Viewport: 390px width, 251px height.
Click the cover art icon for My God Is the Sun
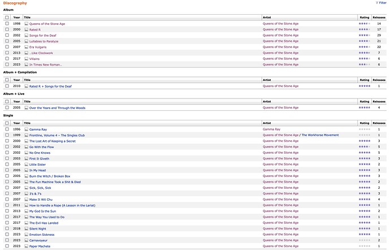click(27, 211)
